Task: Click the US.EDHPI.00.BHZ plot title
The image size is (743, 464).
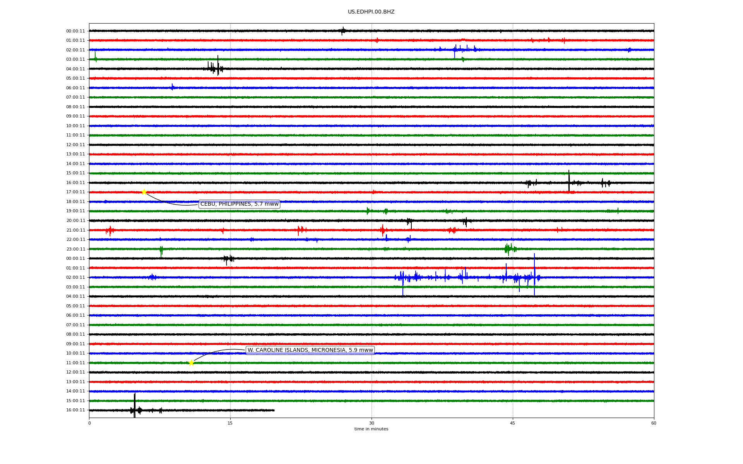Action: (371, 12)
